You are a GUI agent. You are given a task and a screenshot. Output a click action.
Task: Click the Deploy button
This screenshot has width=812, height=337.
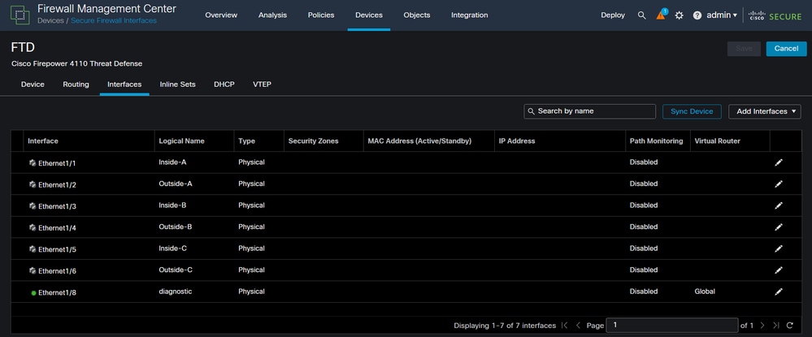click(x=613, y=15)
